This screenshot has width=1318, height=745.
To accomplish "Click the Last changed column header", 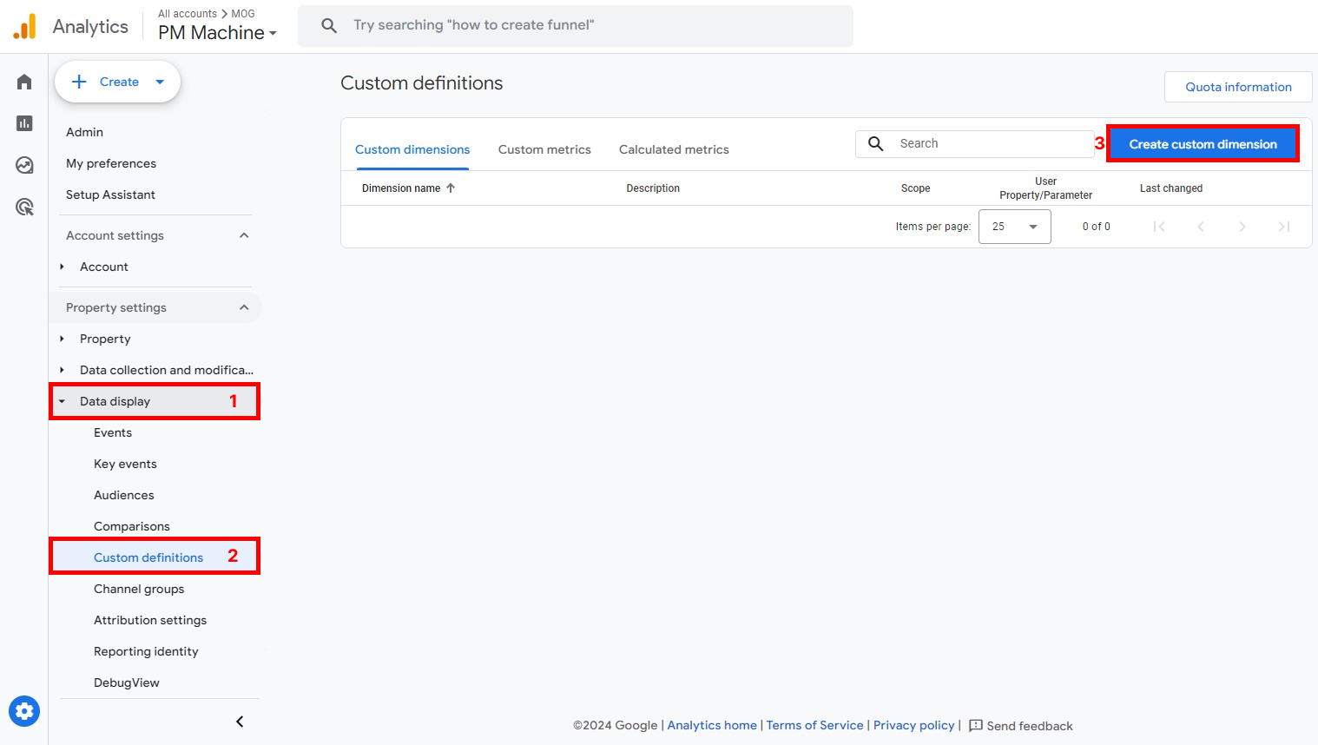I will coord(1171,188).
